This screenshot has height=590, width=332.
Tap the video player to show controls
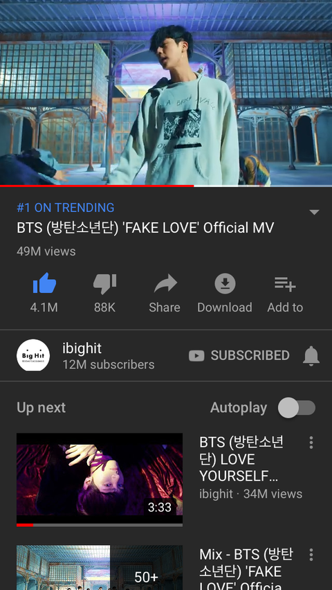[166, 92]
